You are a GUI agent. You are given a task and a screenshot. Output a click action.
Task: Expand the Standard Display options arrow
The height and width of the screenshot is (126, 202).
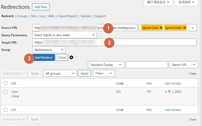click(120, 65)
